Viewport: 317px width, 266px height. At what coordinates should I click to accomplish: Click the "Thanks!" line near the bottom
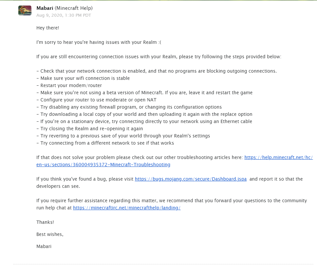(45, 222)
